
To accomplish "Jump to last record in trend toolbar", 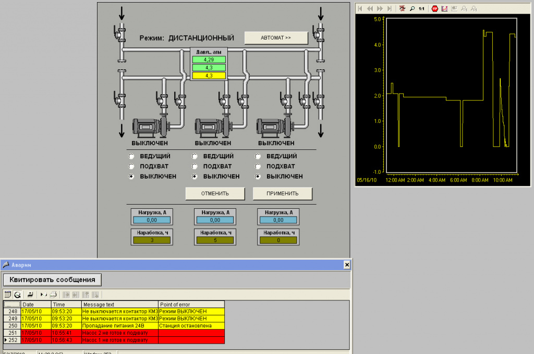I will pos(389,9).
